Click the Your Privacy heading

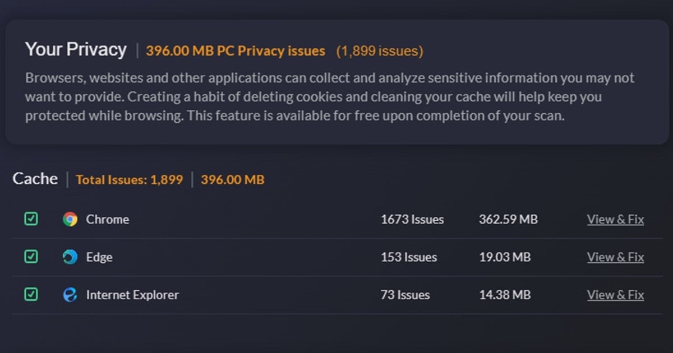[x=76, y=49]
